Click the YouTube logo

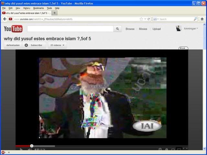pyautogui.click(x=13, y=29)
